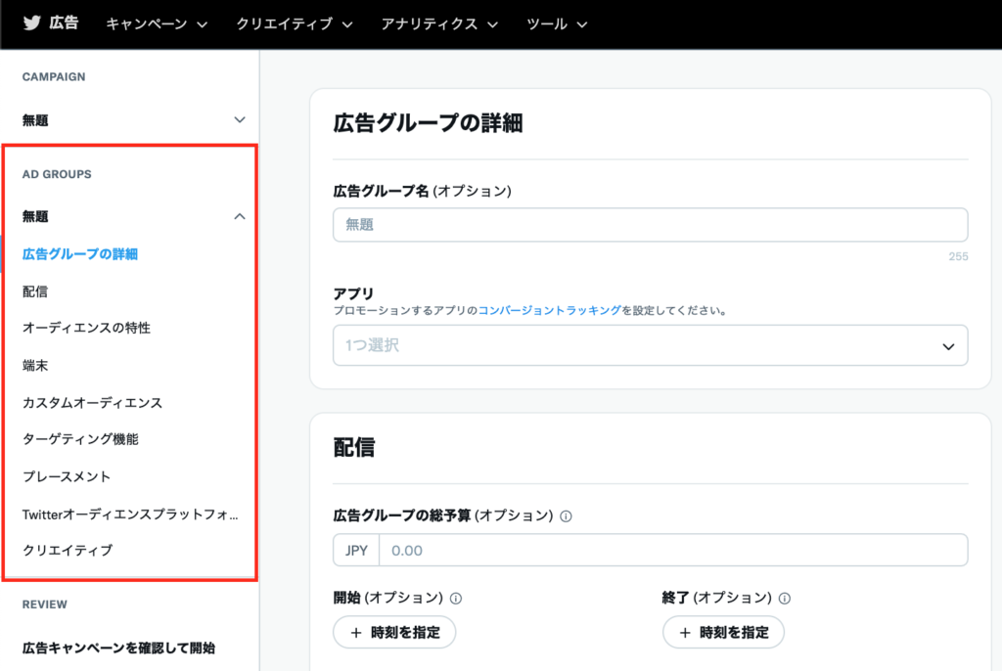Screen dimensions: 1002x671
Task: Click info icon beside 広告グループの総予算
Action: point(568,515)
